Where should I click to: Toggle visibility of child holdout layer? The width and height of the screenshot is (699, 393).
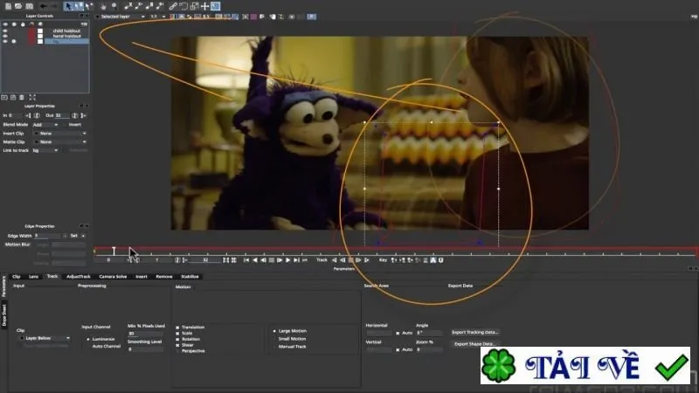coord(5,31)
